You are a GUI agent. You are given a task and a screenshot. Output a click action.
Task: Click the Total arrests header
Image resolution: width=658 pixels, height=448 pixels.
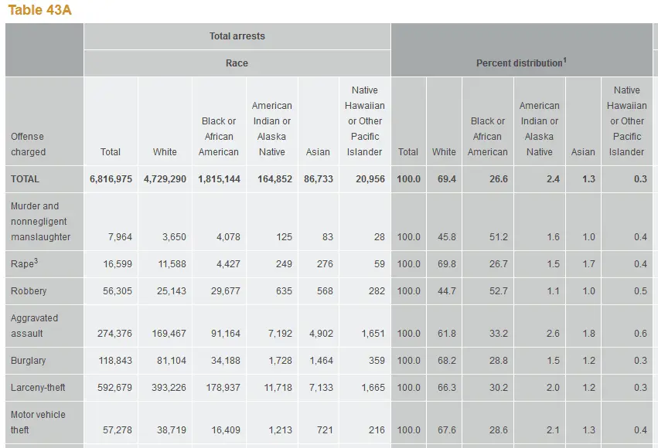click(x=237, y=36)
